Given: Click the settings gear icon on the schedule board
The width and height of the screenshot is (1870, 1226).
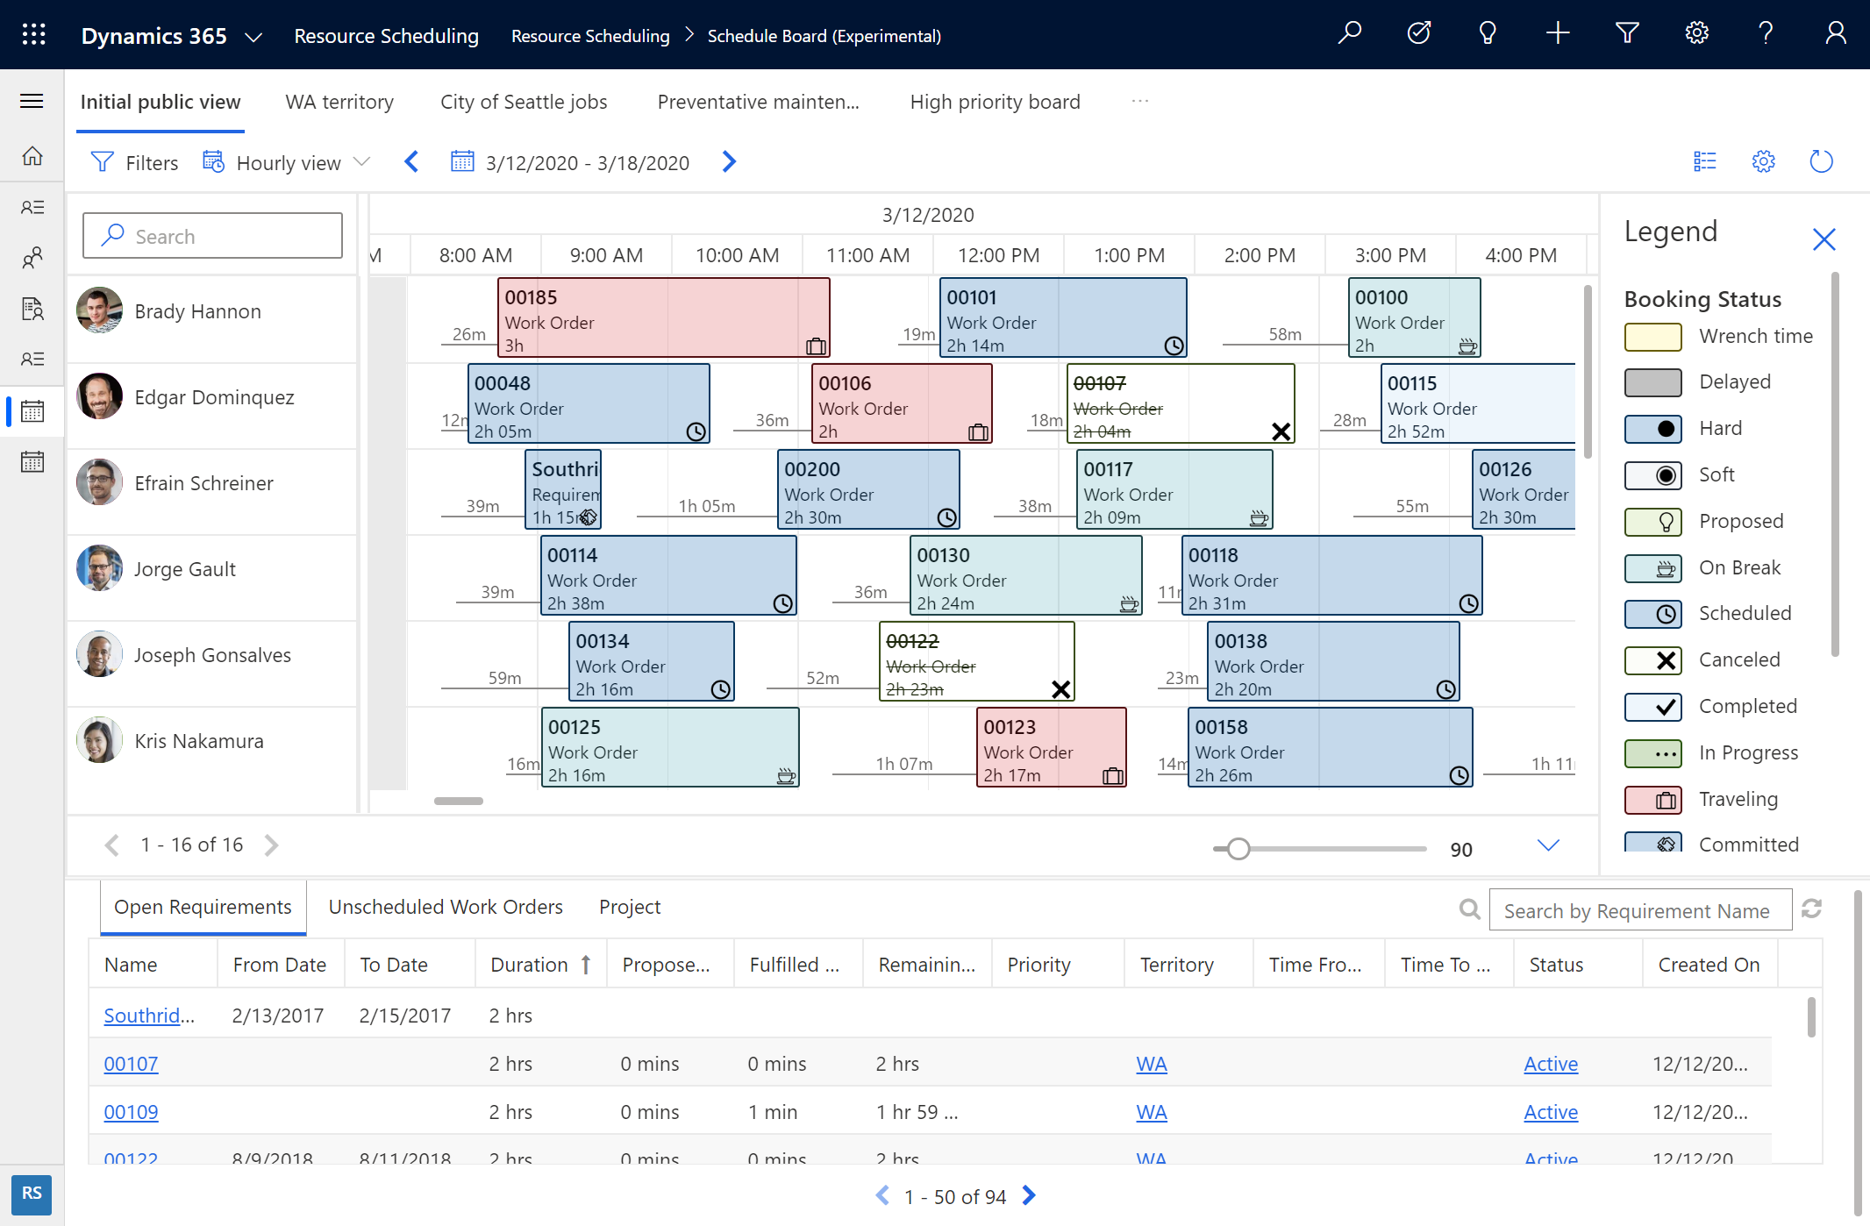Looking at the screenshot, I should pyautogui.click(x=1763, y=163).
